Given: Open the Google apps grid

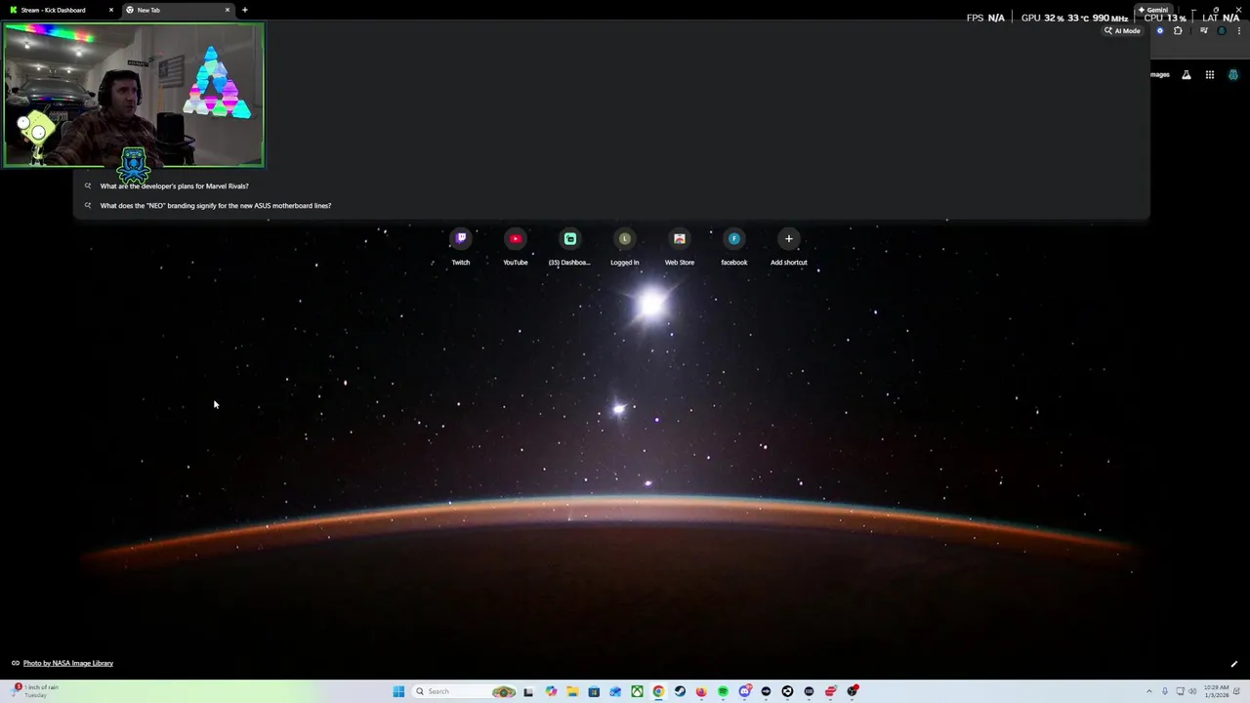Looking at the screenshot, I should pos(1210,74).
